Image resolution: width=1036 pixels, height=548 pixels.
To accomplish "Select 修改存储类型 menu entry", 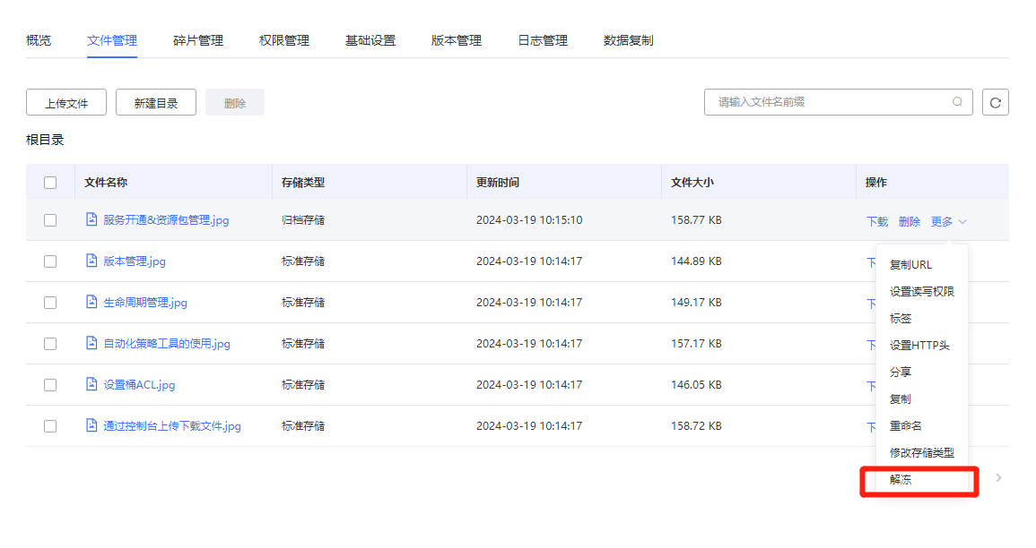I will (922, 452).
